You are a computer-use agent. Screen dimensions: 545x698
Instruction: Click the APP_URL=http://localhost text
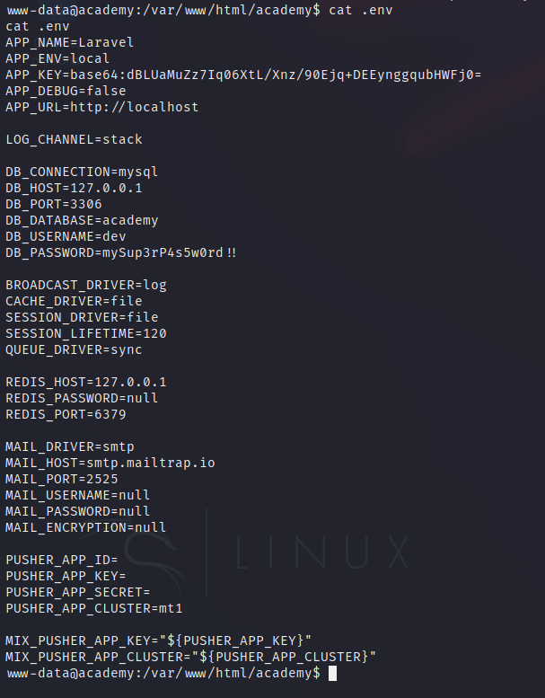(x=101, y=107)
